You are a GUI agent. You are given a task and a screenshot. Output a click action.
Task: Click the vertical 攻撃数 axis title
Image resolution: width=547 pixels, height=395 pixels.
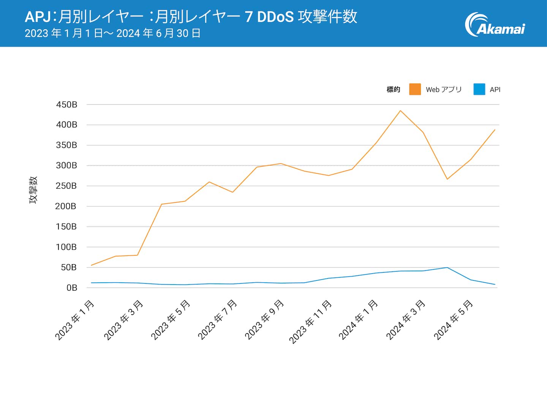pos(33,190)
